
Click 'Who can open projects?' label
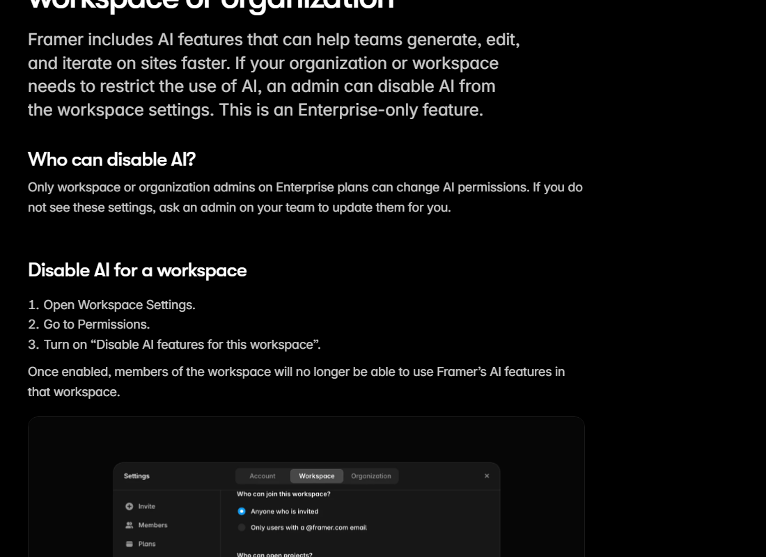coord(274,554)
